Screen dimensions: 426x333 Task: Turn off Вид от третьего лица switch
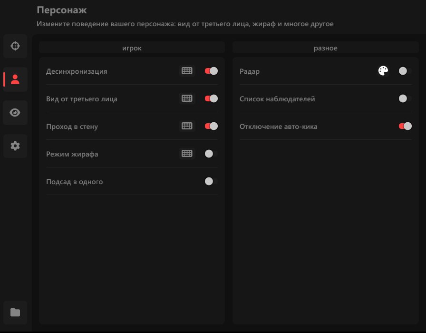click(x=211, y=98)
